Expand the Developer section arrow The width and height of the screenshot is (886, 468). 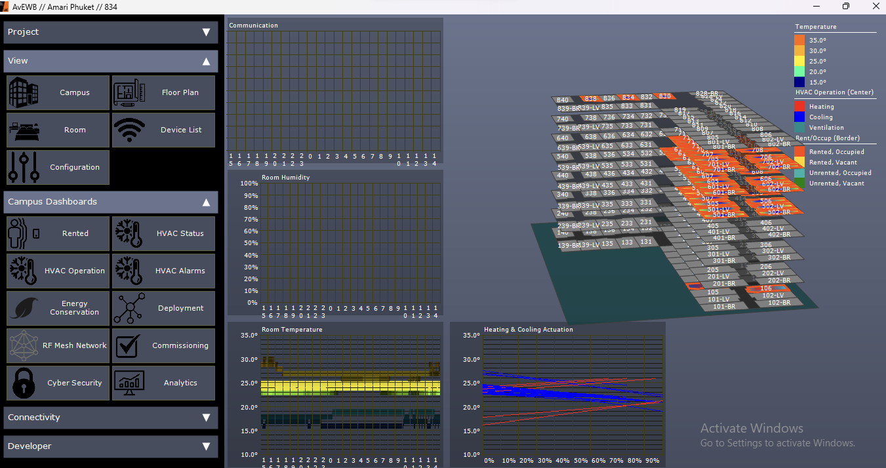point(206,446)
